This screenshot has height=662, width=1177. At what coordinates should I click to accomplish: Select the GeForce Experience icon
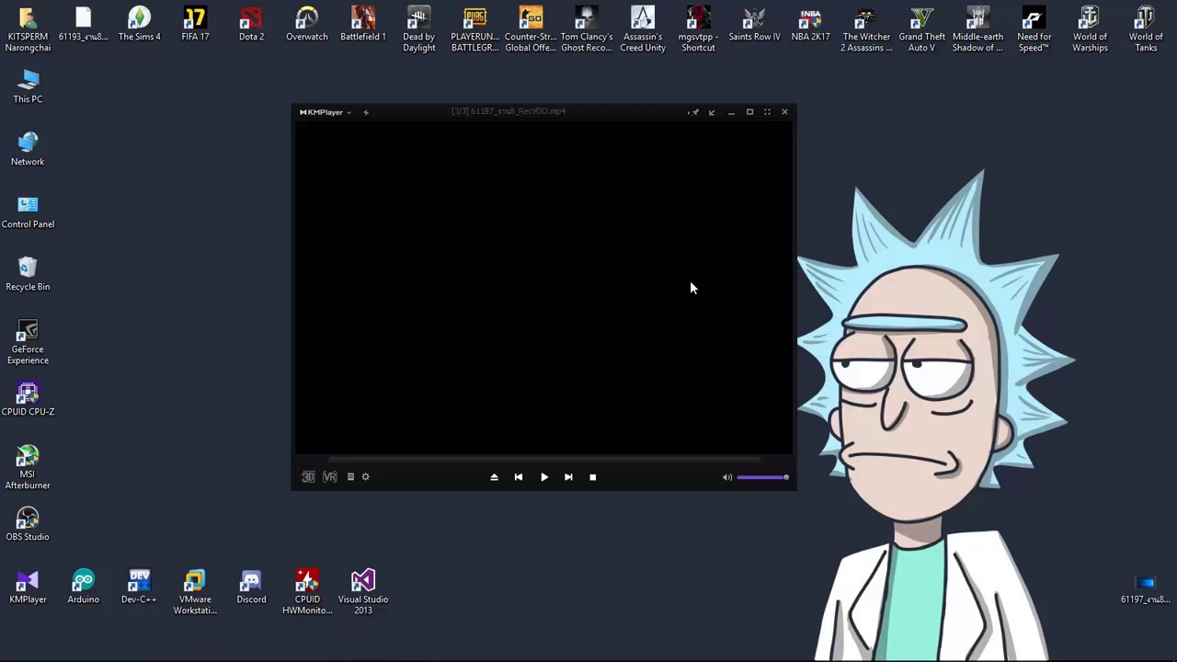[x=28, y=342]
